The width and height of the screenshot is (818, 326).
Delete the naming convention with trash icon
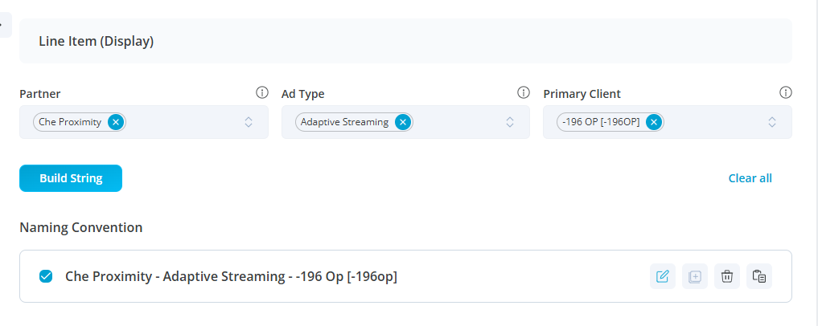tap(727, 277)
